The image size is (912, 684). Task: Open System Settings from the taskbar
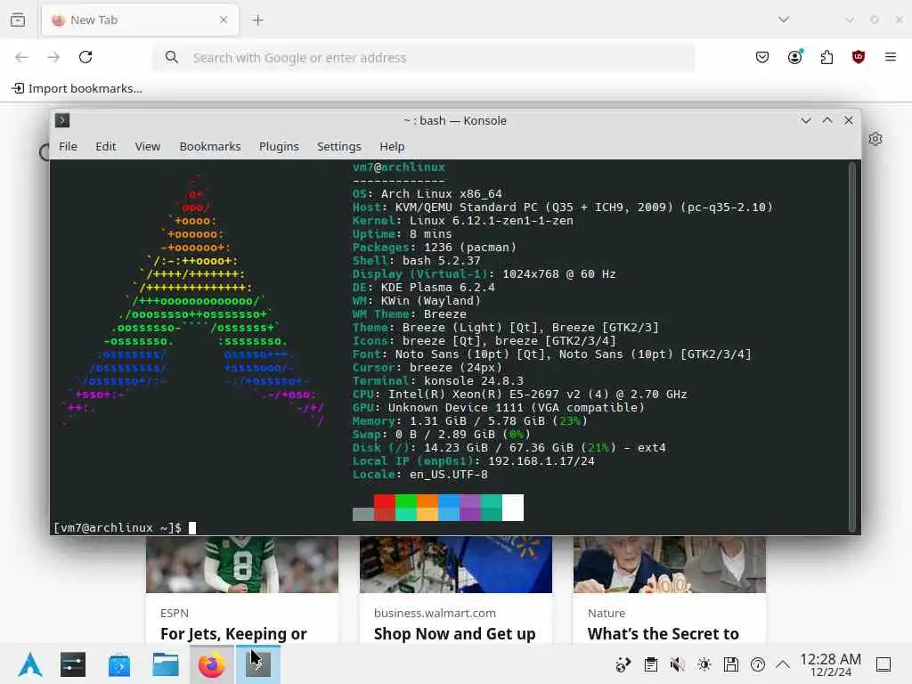tap(73, 664)
